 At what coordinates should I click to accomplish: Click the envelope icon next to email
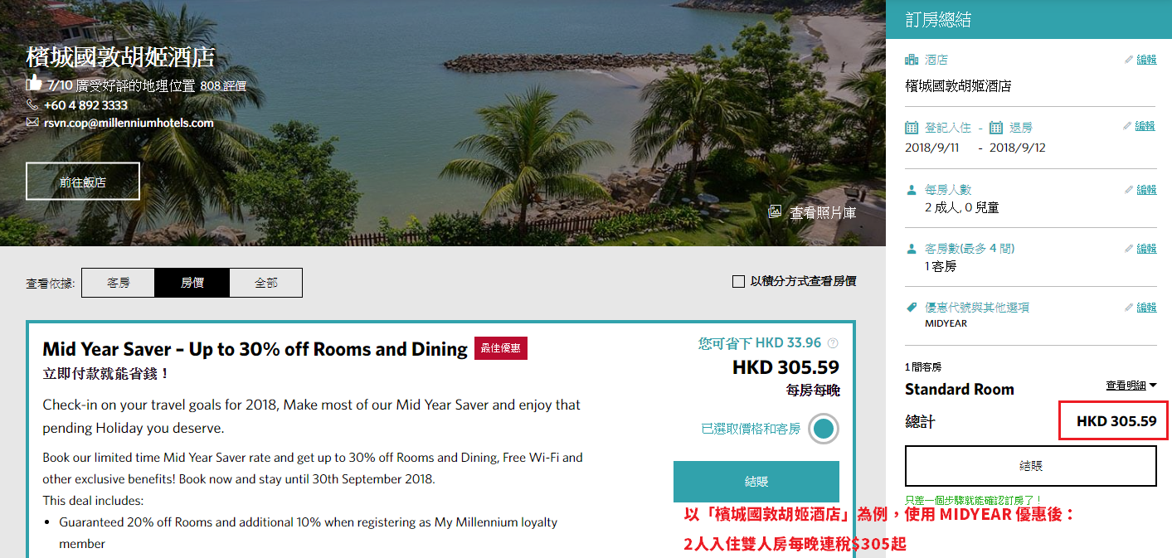[x=32, y=123]
